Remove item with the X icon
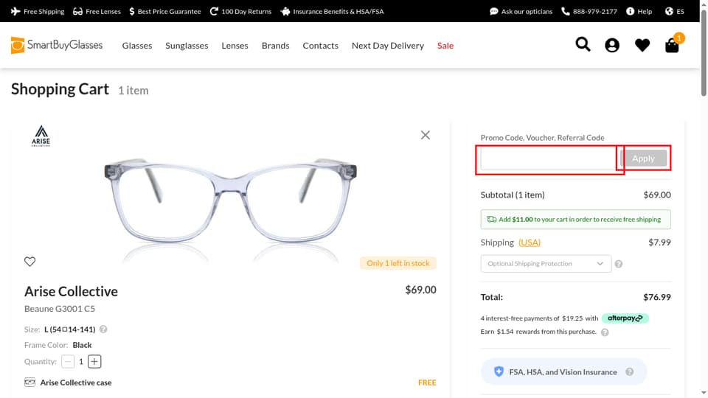Viewport: 708px width, 398px height. 426,135
